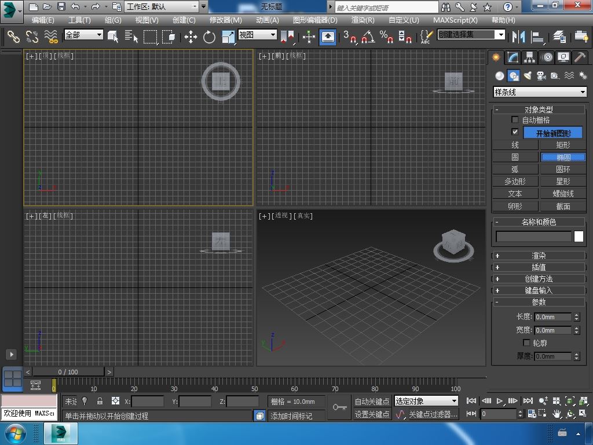The height and width of the screenshot is (445, 593).
Task: Click Edit Named Selection Sets icon
Action: (x=426, y=37)
